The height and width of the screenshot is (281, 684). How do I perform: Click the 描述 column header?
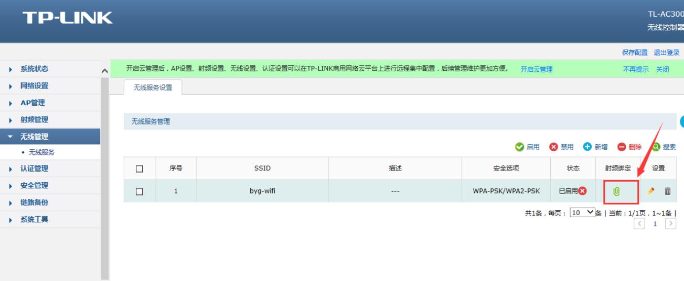[395, 168]
